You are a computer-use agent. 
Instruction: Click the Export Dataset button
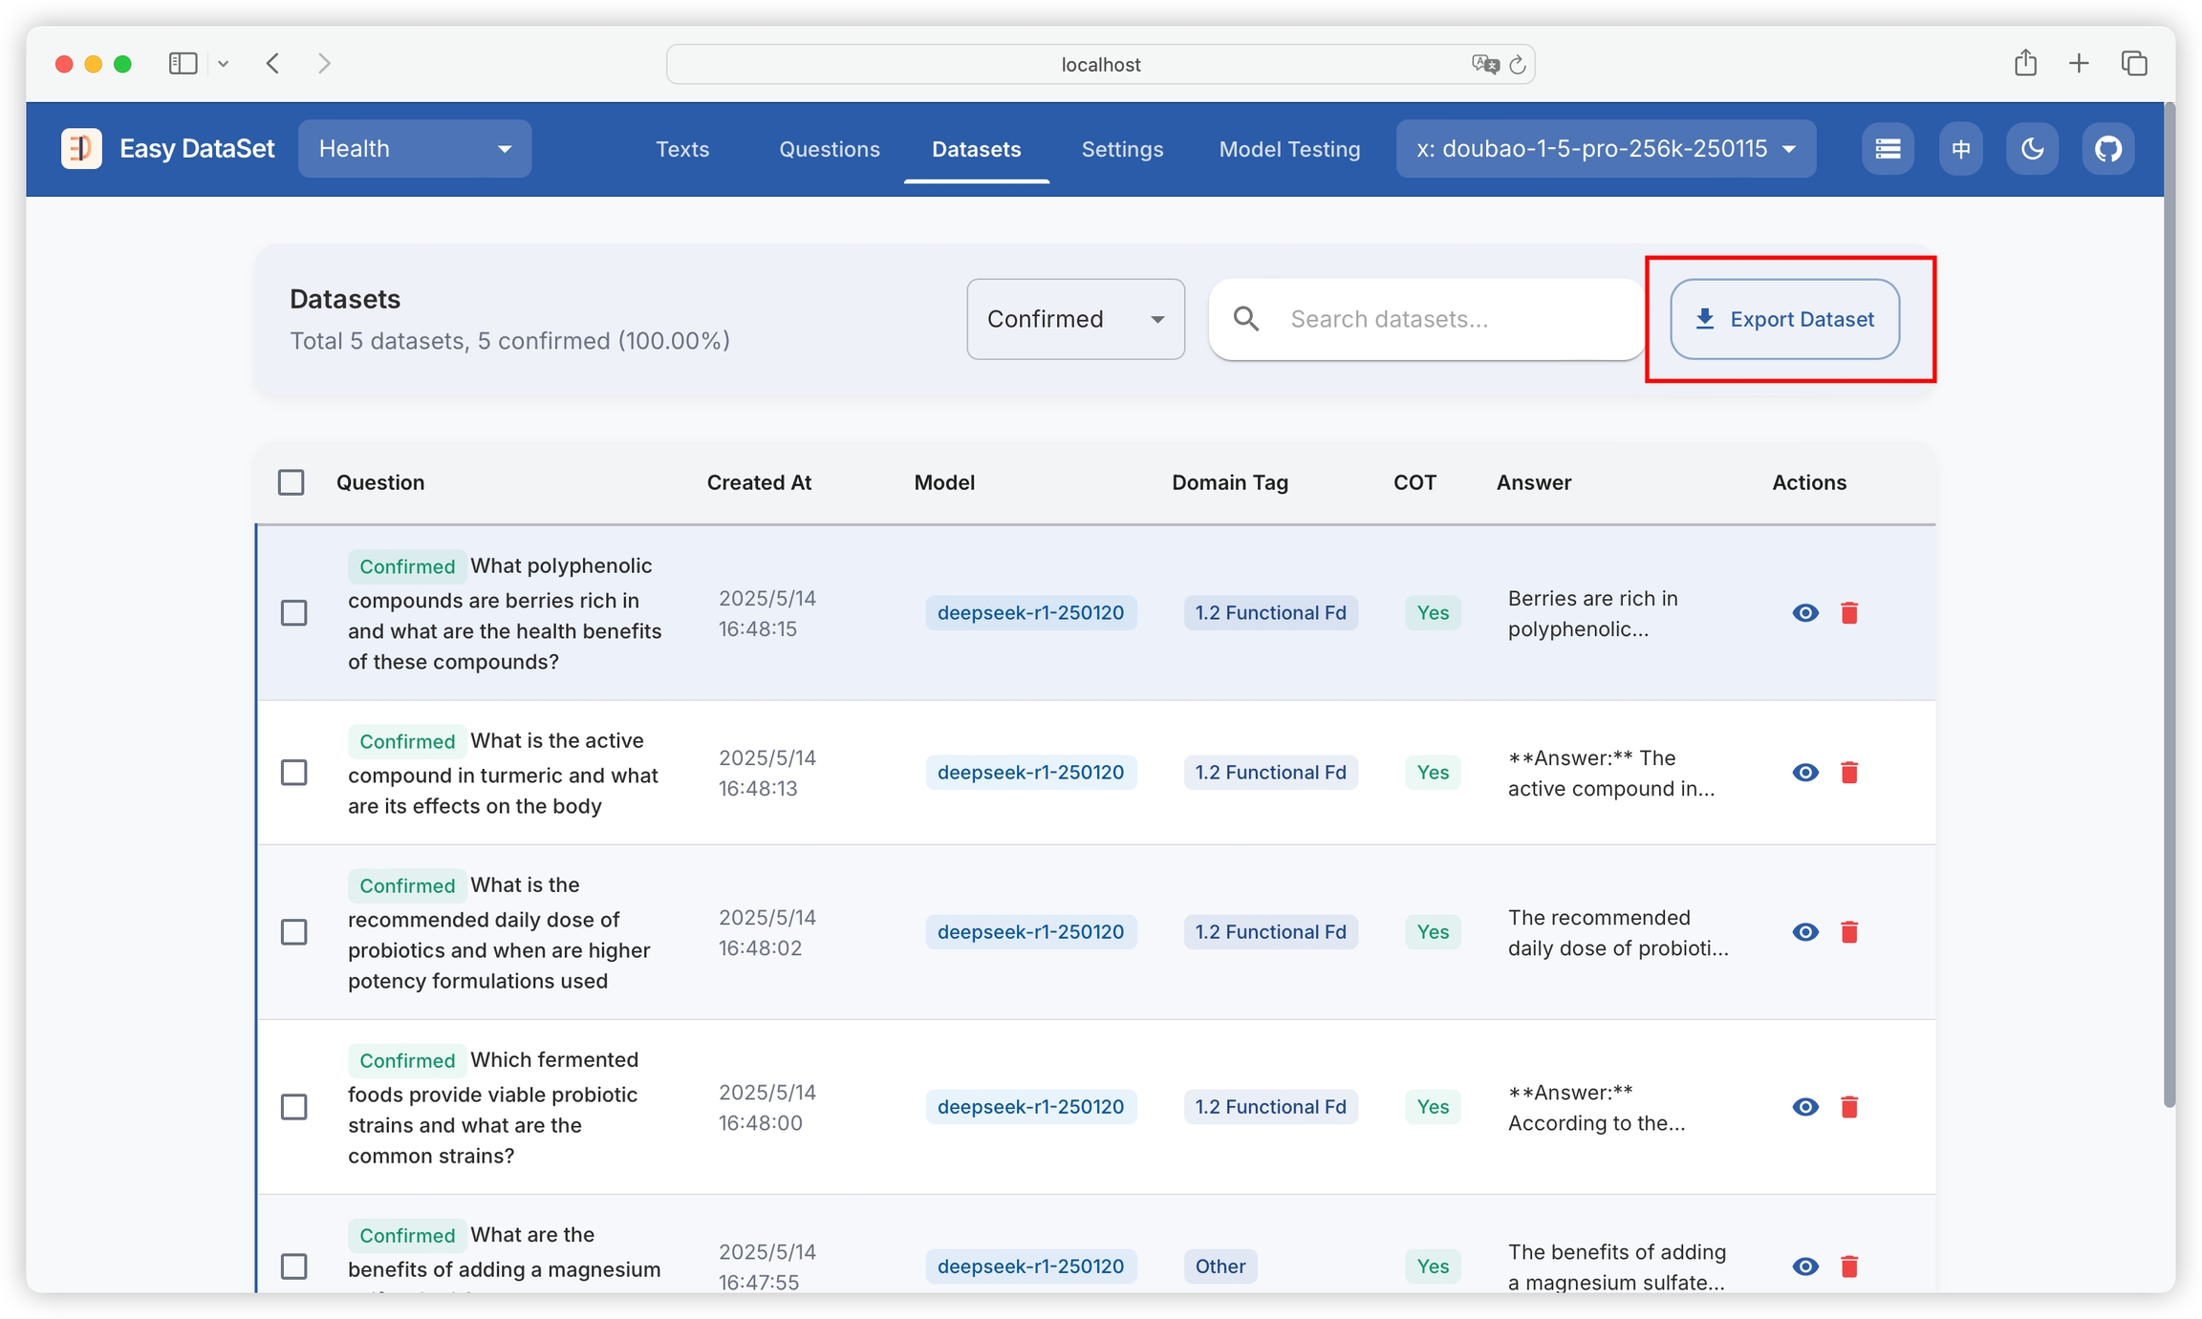tap(1784, 319)
